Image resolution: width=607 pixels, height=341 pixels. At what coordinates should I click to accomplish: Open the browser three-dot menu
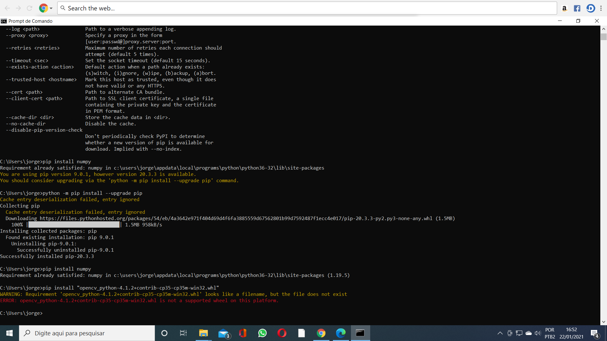pos(601,9)
